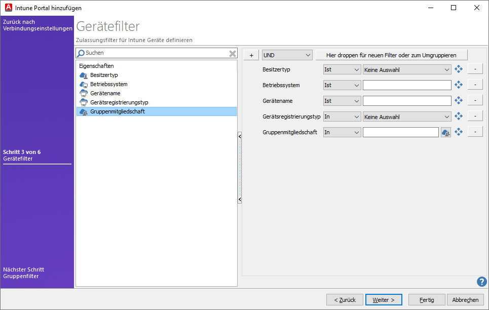Screen dimensions: 489x310
Task: Select Gerätename in properties list
Action: coord(157,93)
